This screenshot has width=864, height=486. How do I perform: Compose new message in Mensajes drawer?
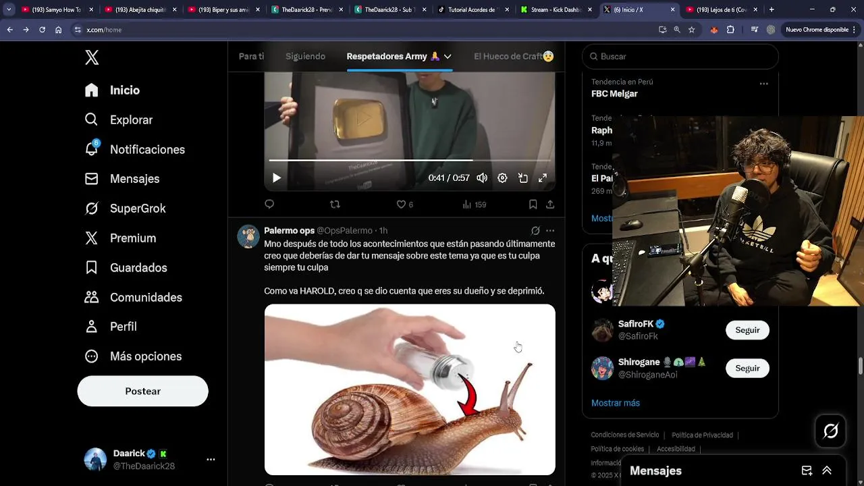tap(807, 470)
